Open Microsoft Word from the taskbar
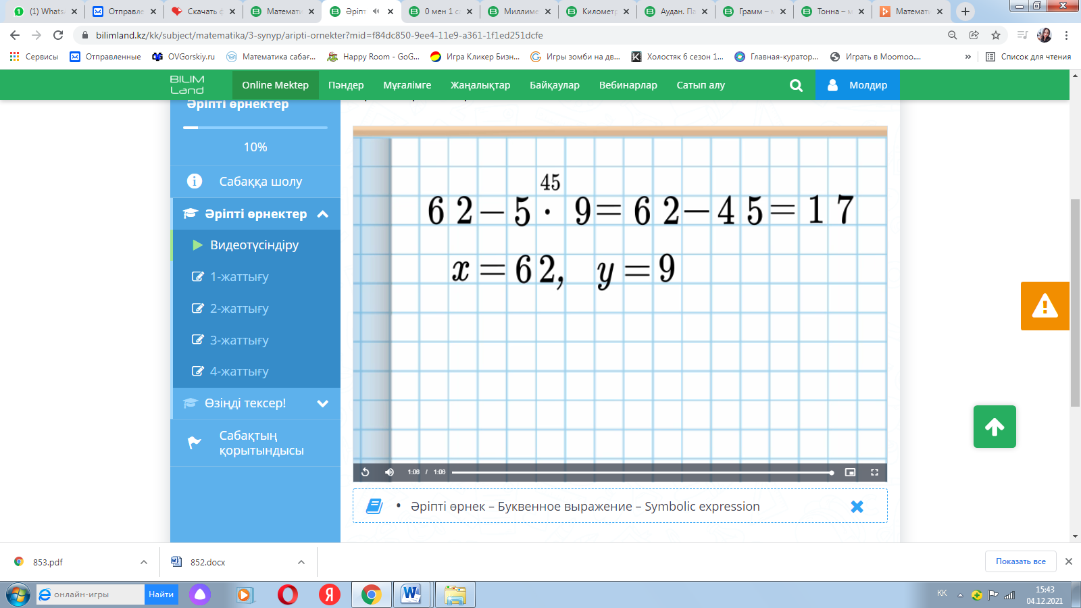The height and width of the screenshot is (608, 1081). pyautogui.click(x=411, y=594)
